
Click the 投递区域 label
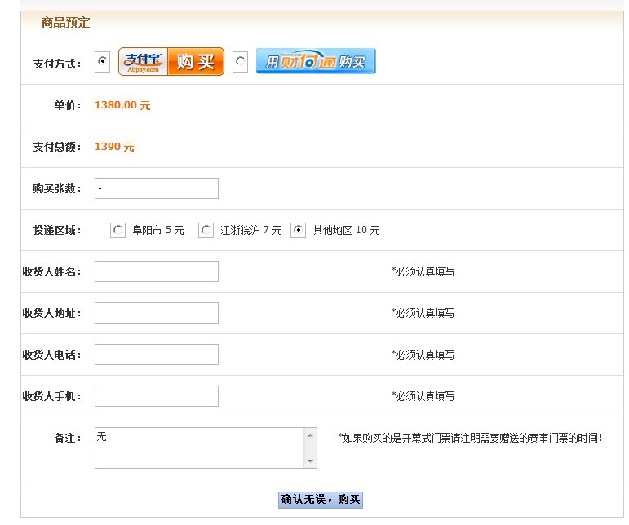click(x=57, y=230)
